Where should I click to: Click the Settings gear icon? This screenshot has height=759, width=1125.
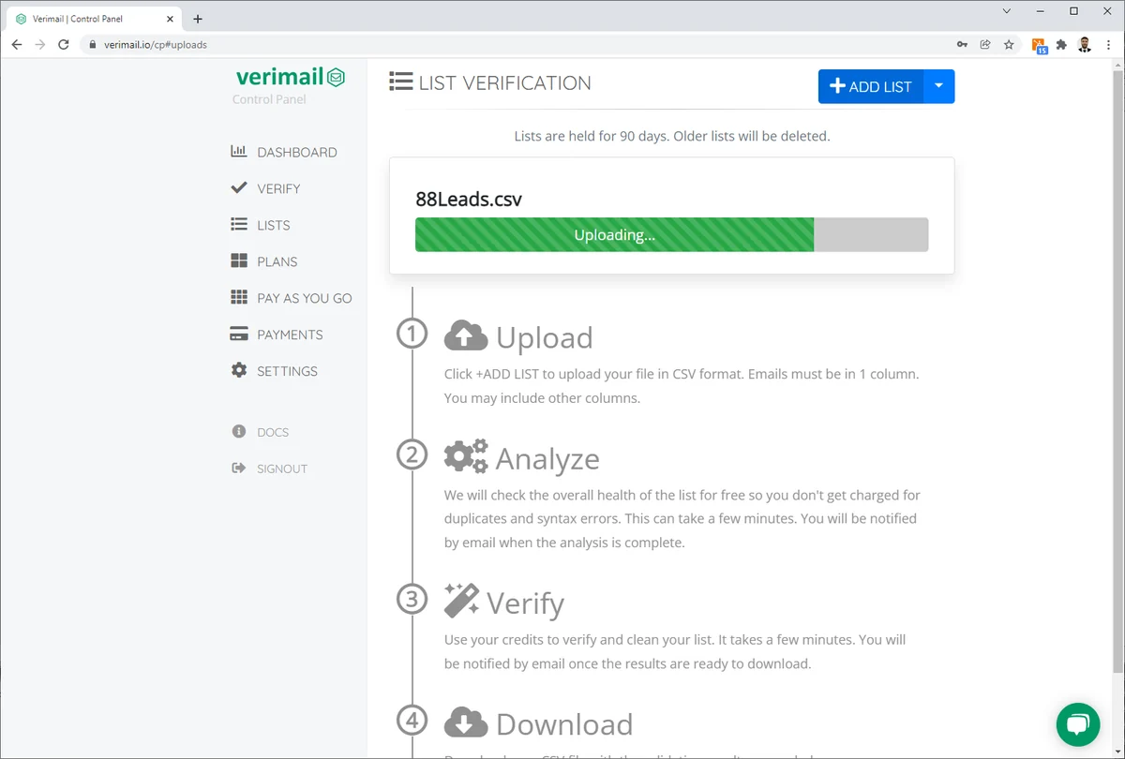(x=239, y=370)
